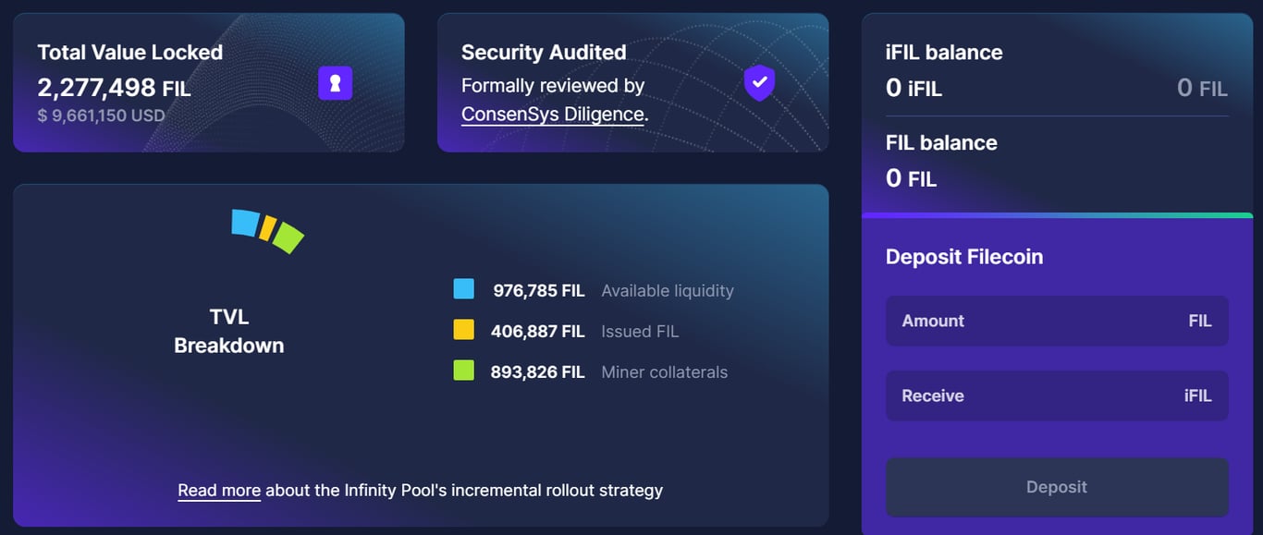This screenshot has height=535, width=1263.
Task: Select the yellow Issued FIL swatch
Action: click(x=466, y=330)
